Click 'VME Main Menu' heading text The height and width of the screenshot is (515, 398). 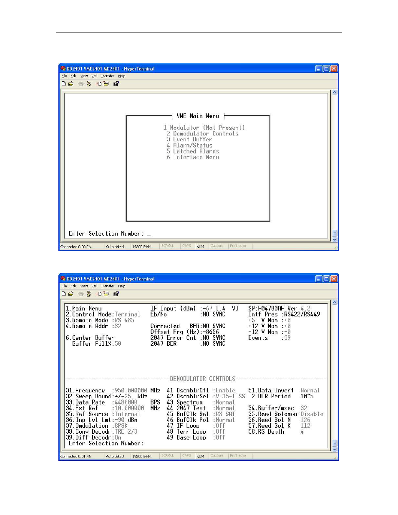coord(198,116)
